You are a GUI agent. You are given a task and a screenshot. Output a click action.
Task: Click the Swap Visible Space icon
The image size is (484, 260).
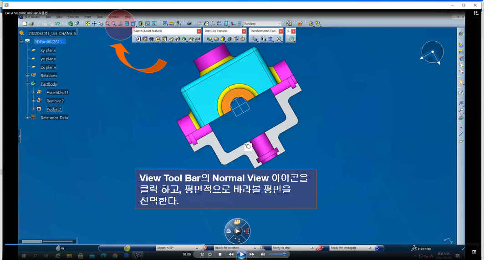pyautogui.click(x=154, y=24)
